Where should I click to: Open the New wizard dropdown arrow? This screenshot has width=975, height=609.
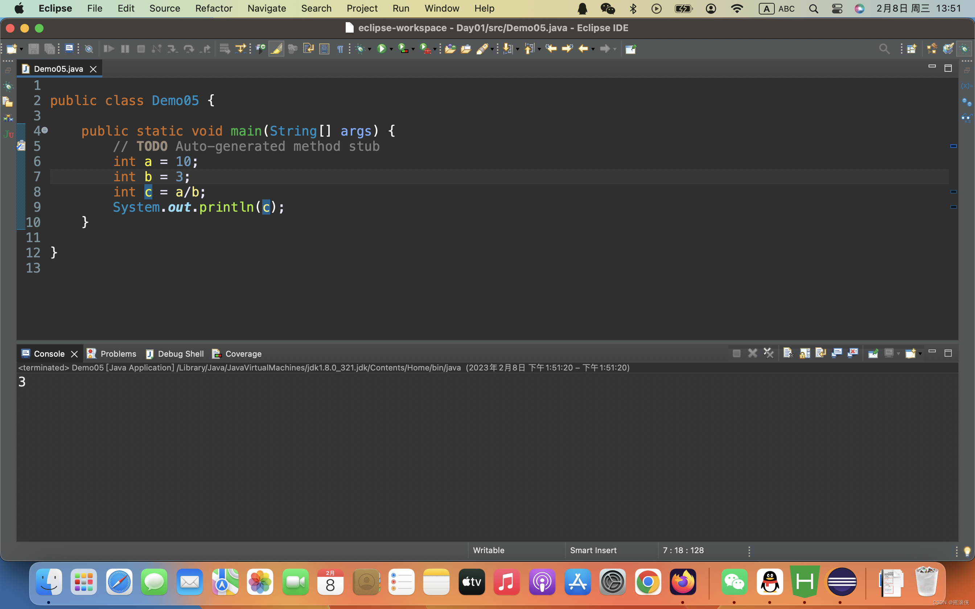pyautogui.click(x=21, y=49)
